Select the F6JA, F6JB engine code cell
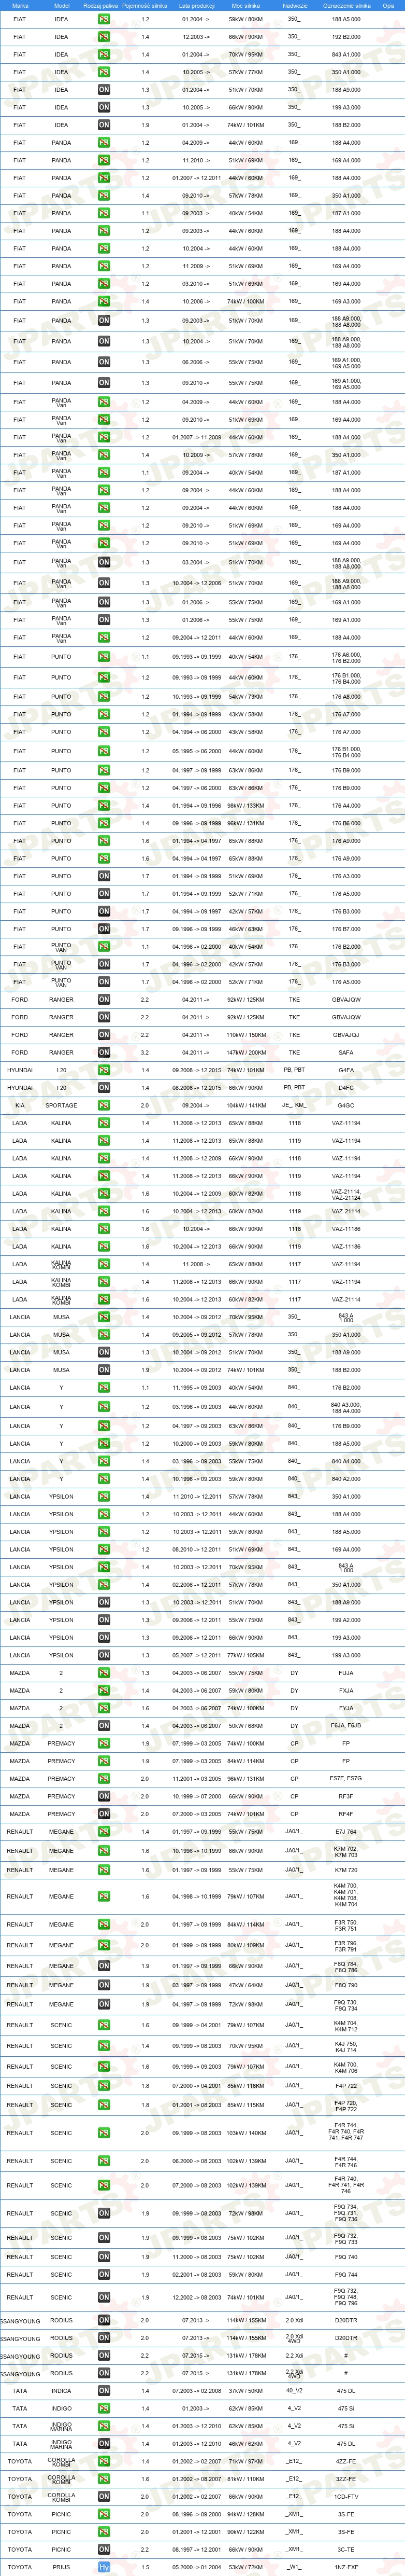The width and height of the screenshot is (405, 2576). pyautogui.click(x=346, y=1725)
